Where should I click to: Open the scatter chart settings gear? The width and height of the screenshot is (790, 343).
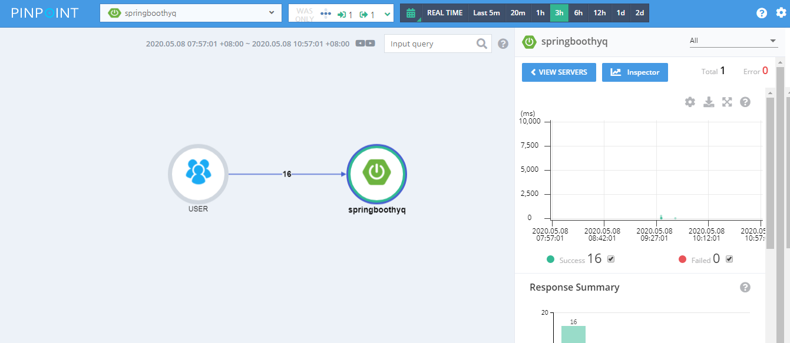tap(689, 101)
